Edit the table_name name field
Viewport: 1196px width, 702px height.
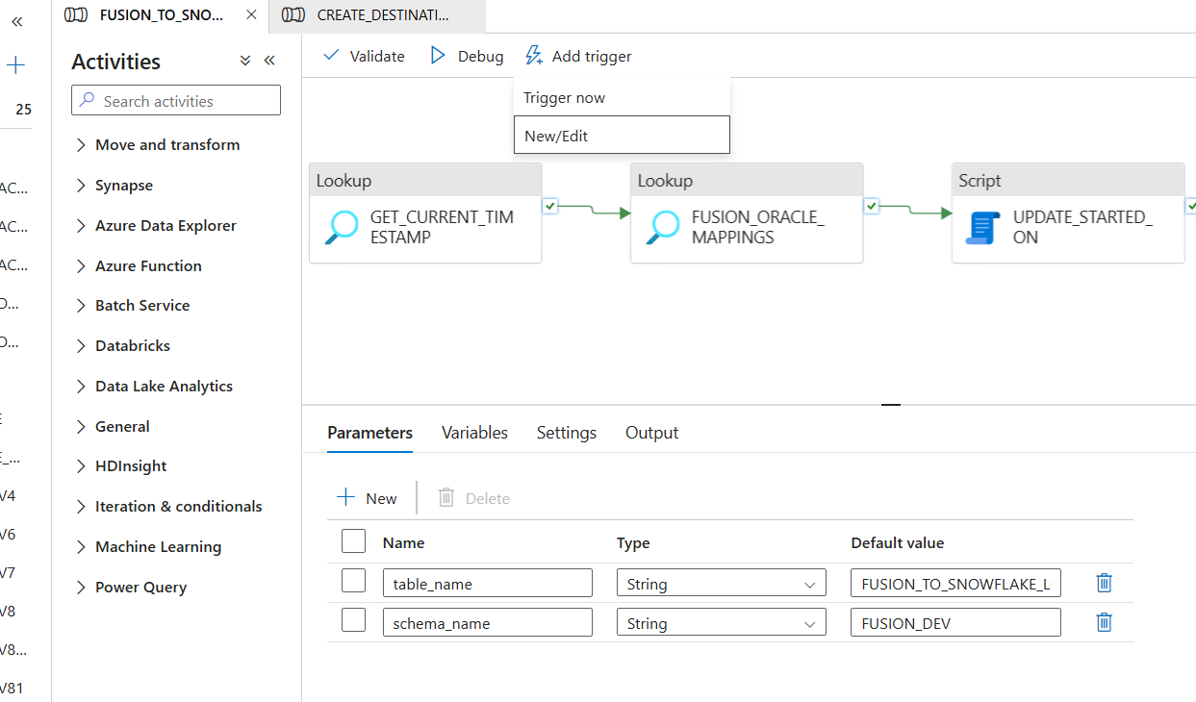coord(488,584)
